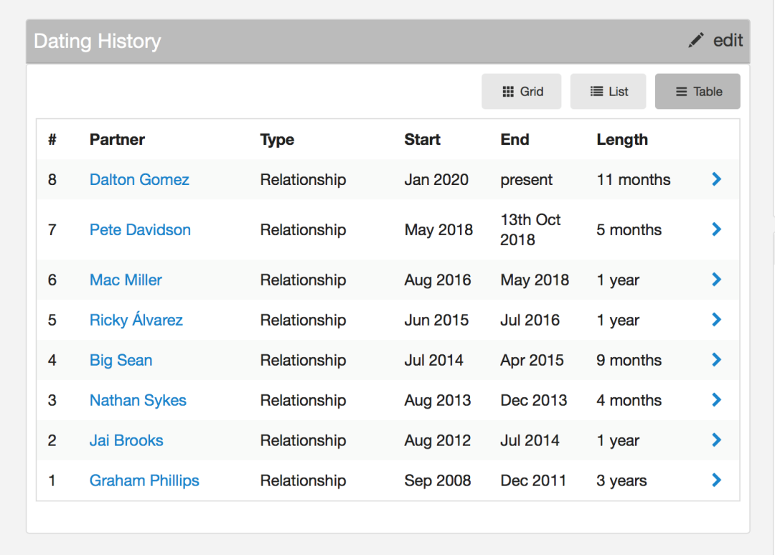Open the Graham Phillips partner link
Image resolution: width=775 pixels, height=555 pixels.
(144, 480)
